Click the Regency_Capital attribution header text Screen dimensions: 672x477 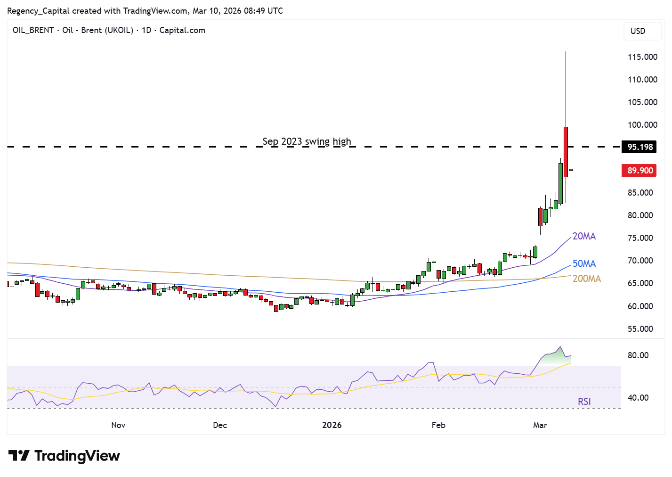145,11
